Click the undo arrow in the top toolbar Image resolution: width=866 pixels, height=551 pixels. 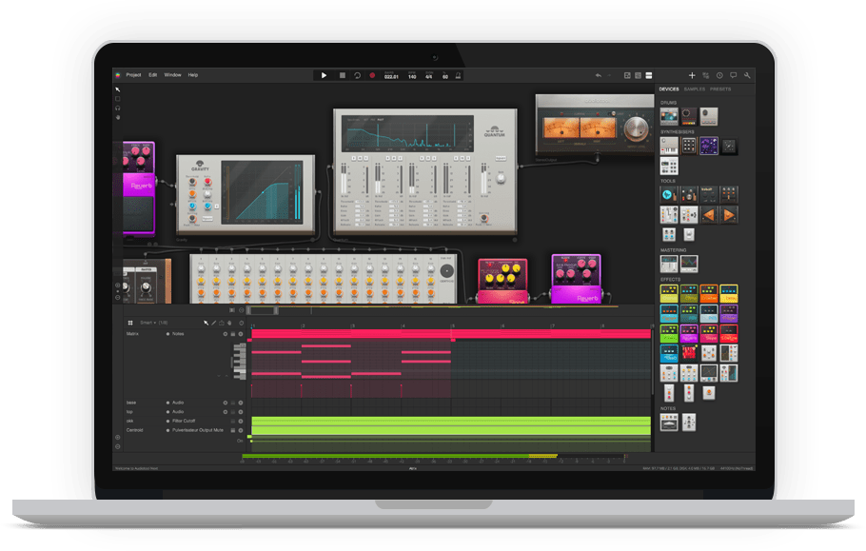pyautogui.click(x=599, y=76)
